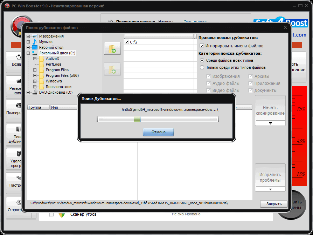
Task: Click the Исправить проблемы button
Action: (270, 175)
